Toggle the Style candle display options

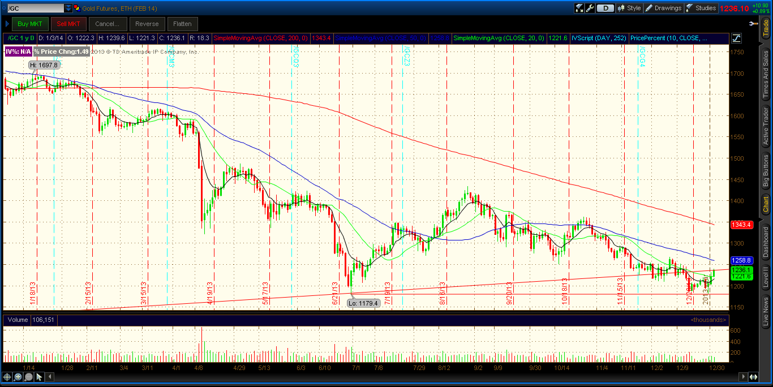coord(630,8)
